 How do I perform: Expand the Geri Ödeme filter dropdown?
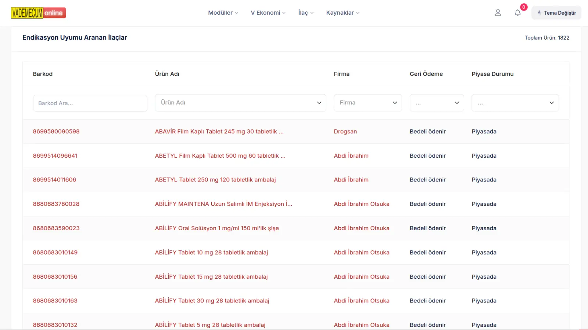point(437,103)
